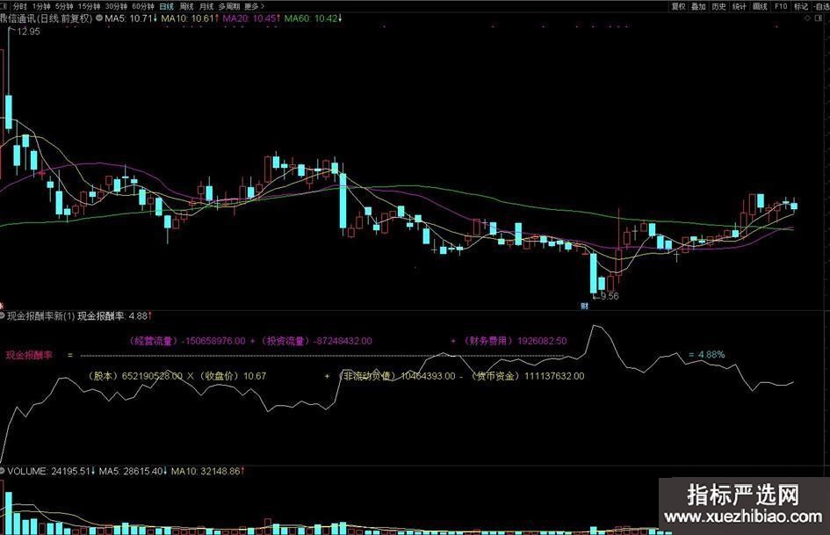Click the red 现金报酬率 formula label
Viewport: 830px width, 535px height.
29,355
